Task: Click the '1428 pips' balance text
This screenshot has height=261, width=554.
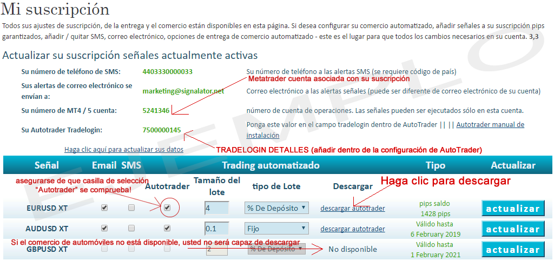Action: pos(436,214)
